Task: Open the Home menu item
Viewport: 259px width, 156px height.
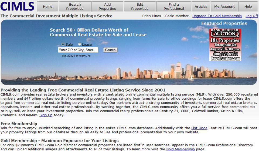Action: coord(47,6)
